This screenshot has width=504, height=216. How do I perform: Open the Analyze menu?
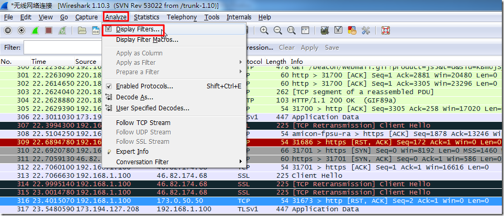point(116,17)
